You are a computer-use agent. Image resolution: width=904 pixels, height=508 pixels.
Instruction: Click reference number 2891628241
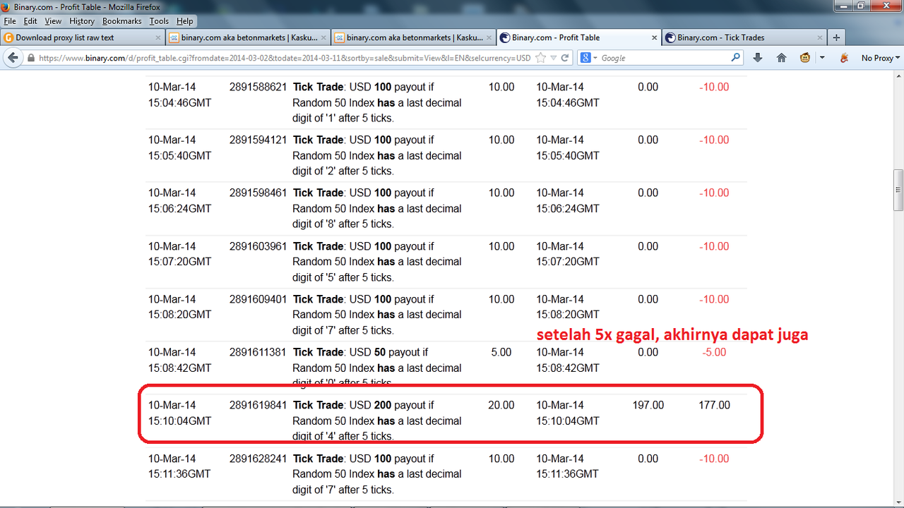pyautogui.click(x=258, y=459)
